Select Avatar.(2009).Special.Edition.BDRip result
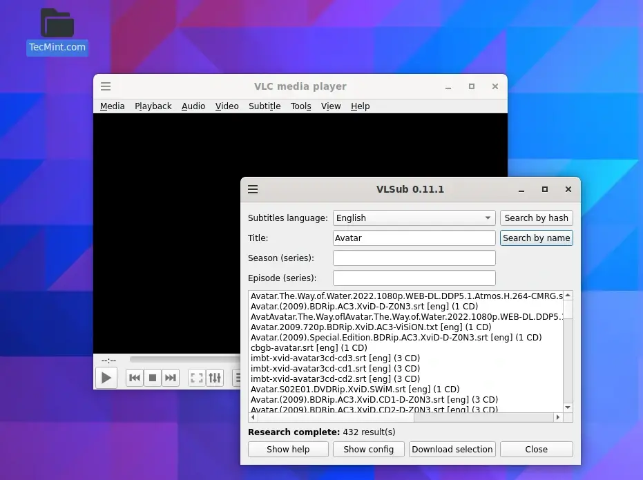643x480 pixels. click(406, 337)
